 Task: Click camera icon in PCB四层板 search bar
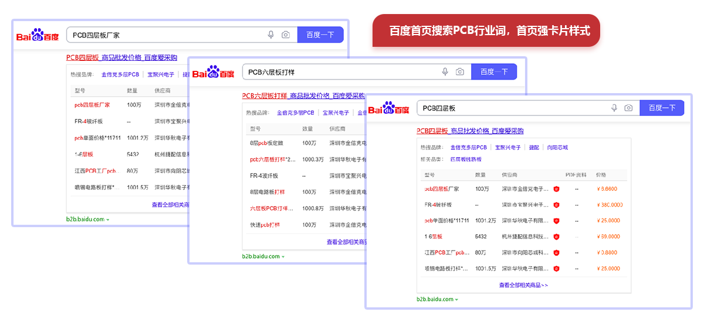(628, 108)
